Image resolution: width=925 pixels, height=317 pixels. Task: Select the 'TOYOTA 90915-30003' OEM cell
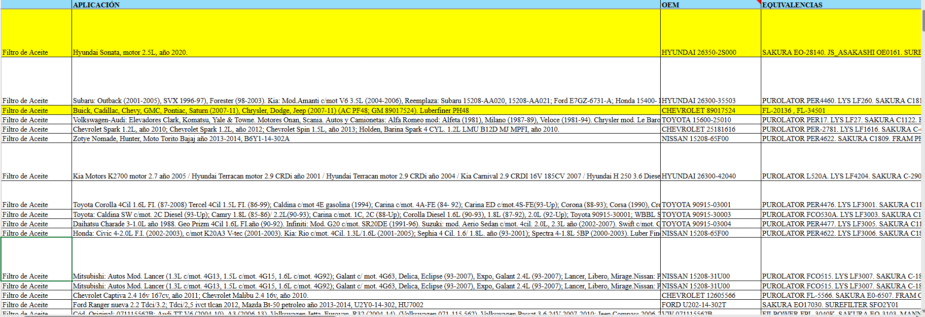[711, 214]
